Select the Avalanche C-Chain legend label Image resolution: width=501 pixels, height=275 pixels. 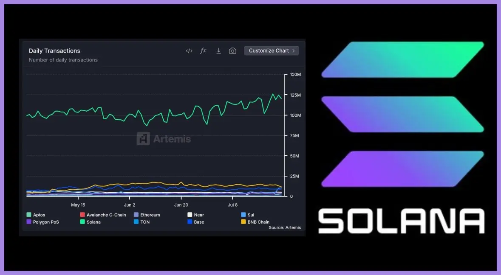106,215
